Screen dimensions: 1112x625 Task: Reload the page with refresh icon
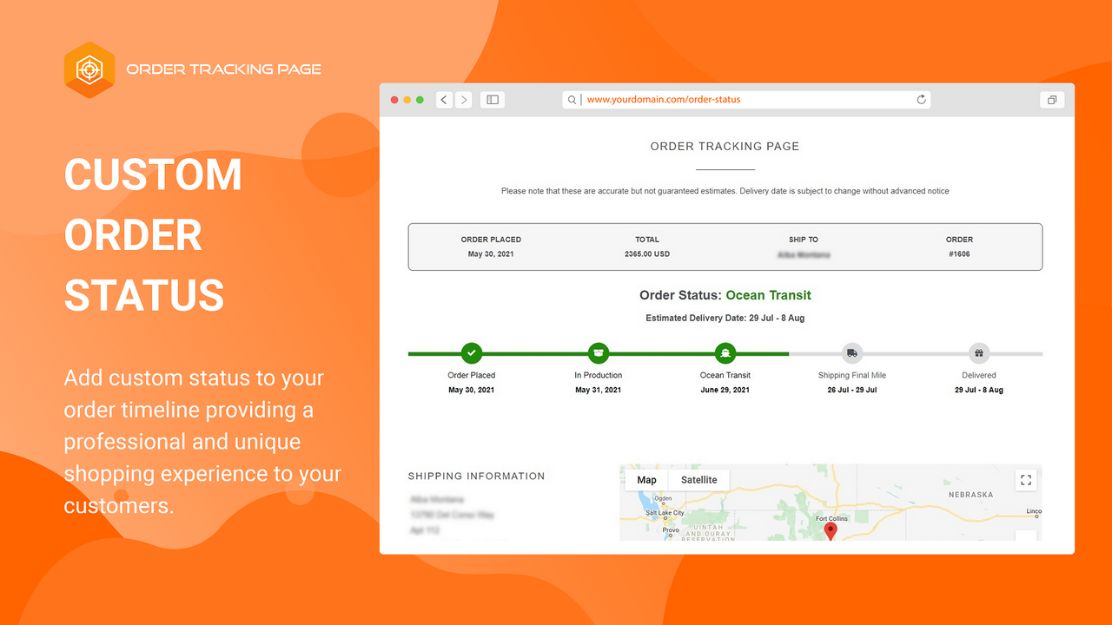(922, 100)
